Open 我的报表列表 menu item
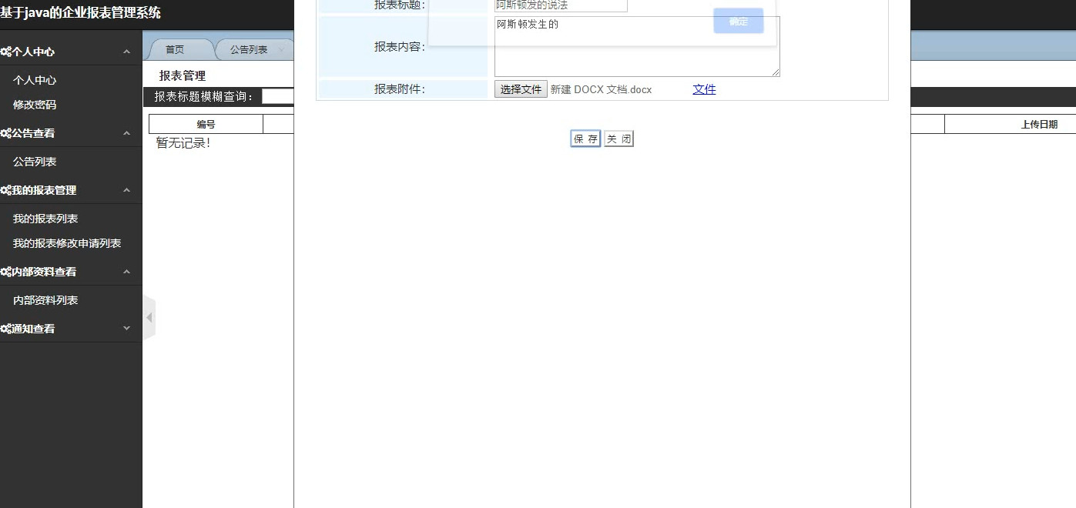 pos(45,219)
